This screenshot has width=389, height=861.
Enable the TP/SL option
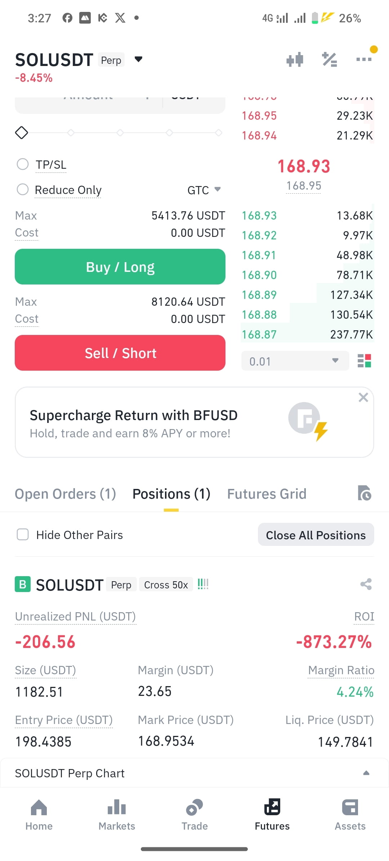pyautogui.click(x=23, y=164)
